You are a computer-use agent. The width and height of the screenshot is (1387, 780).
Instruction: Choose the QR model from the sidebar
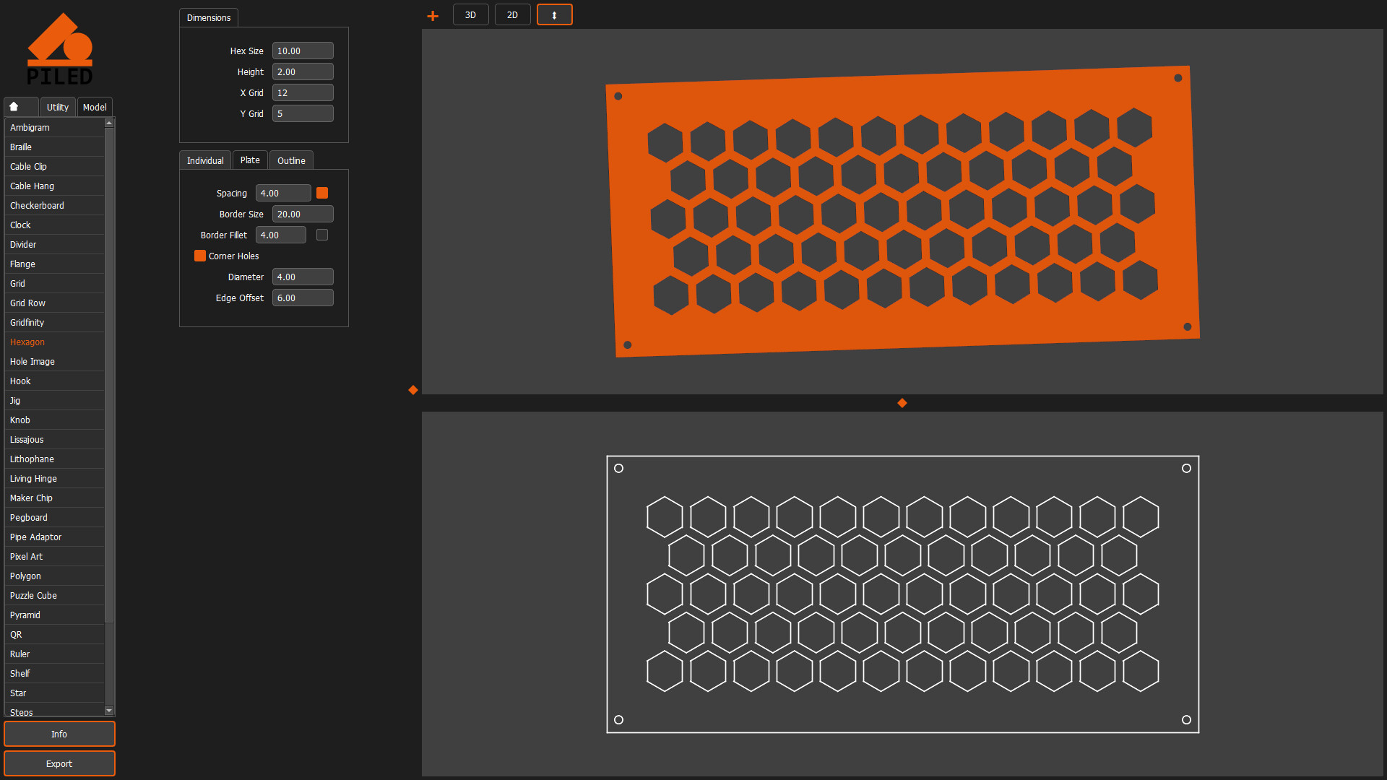[16, 634]
